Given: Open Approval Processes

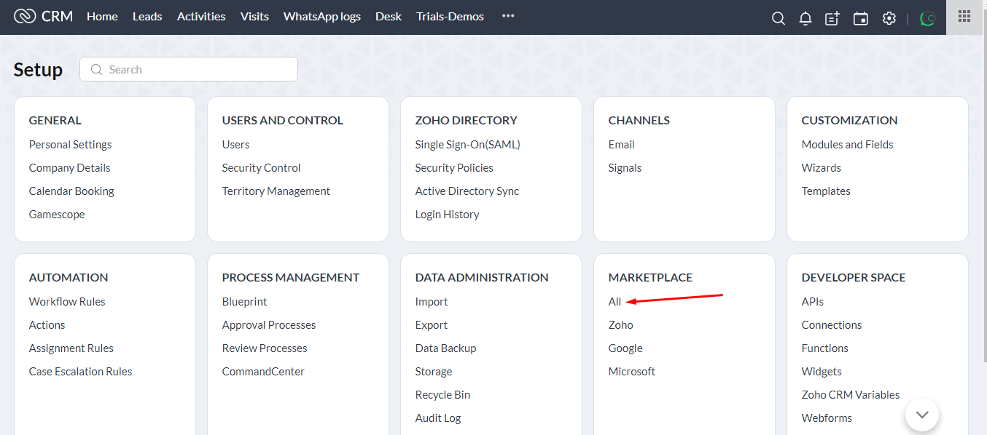Looking at the screenshot, I should tap(269, 325).
